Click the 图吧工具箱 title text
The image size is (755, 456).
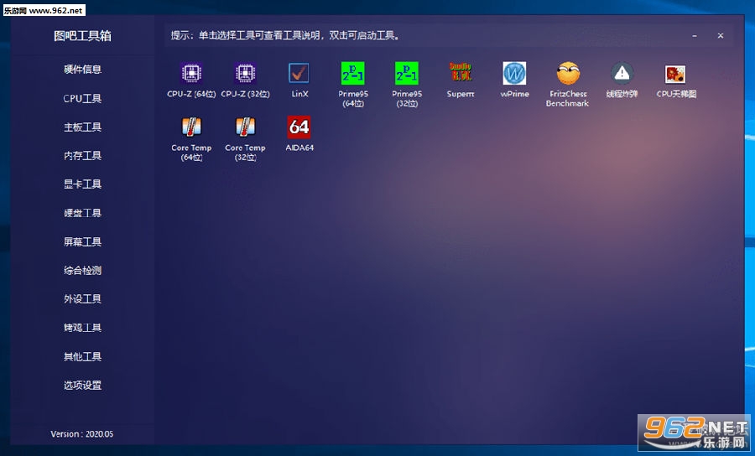click(82, 35)
